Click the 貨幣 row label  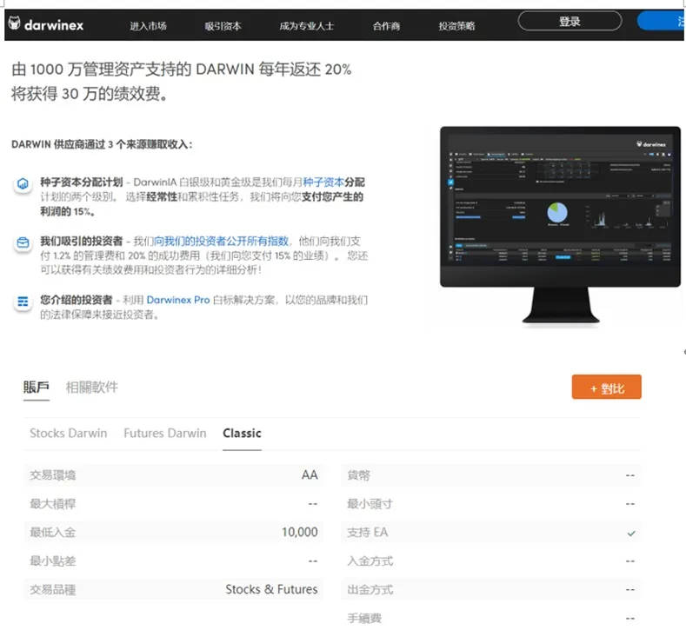click(x=358, y=475)
